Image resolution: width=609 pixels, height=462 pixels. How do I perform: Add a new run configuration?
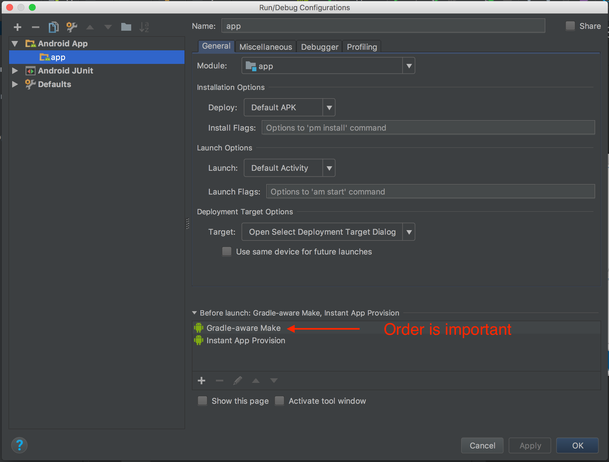point(18,27)
